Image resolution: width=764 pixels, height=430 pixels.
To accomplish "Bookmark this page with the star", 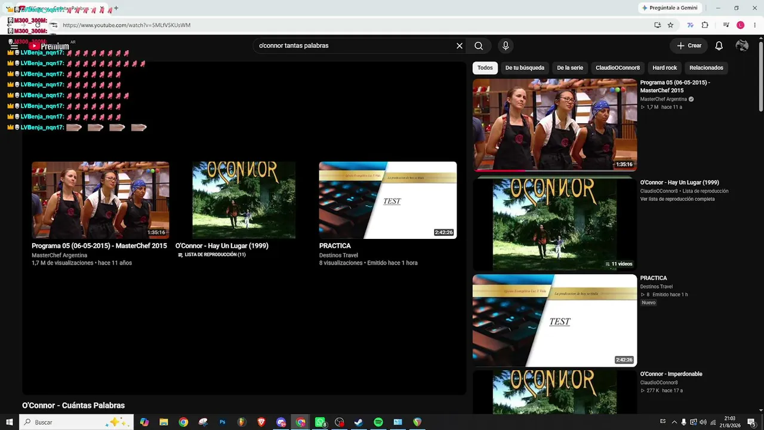I will (x=670, y=25).
